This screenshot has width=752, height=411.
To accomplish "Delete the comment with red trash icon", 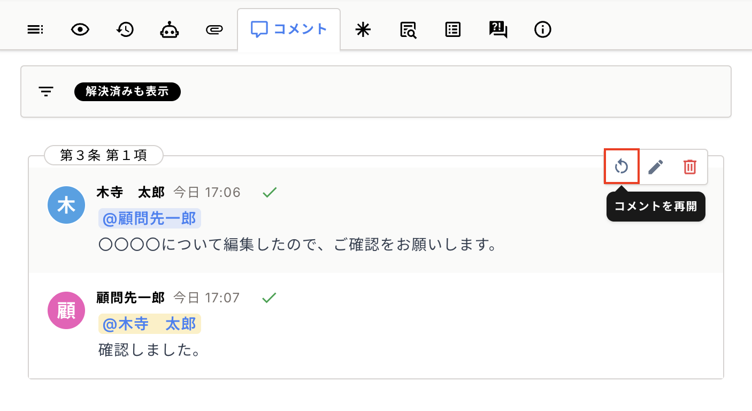I will coord(690,167).
